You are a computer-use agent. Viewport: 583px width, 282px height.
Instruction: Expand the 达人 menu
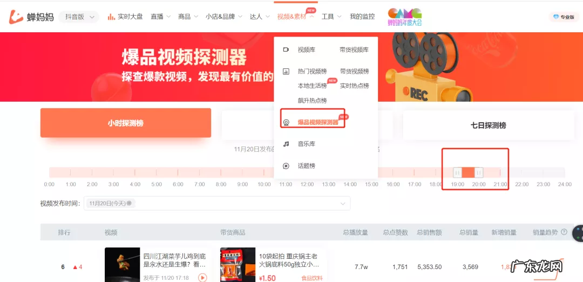click(260, 17)
